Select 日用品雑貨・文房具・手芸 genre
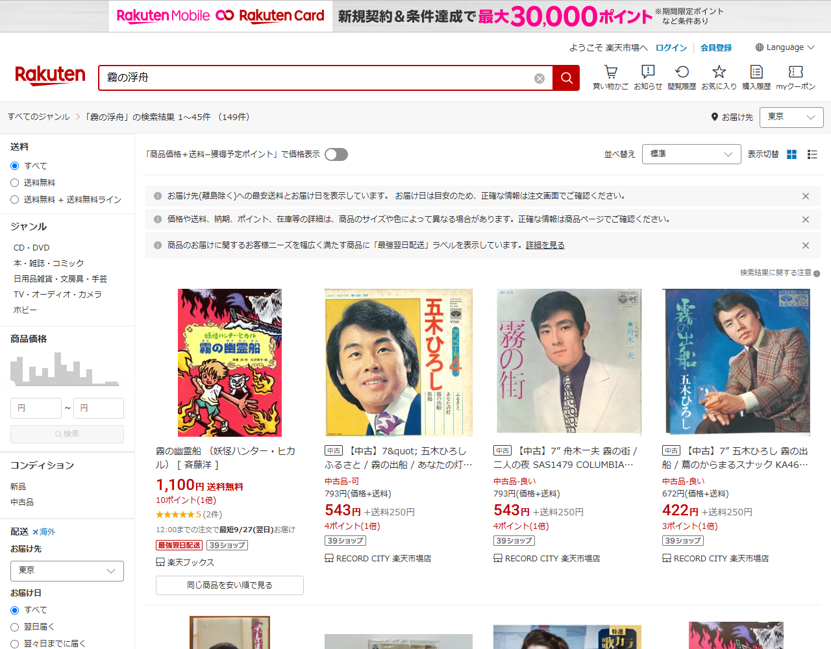Viewport: 831px width, 649px height. pyautogui.click(x=60, y=279)
